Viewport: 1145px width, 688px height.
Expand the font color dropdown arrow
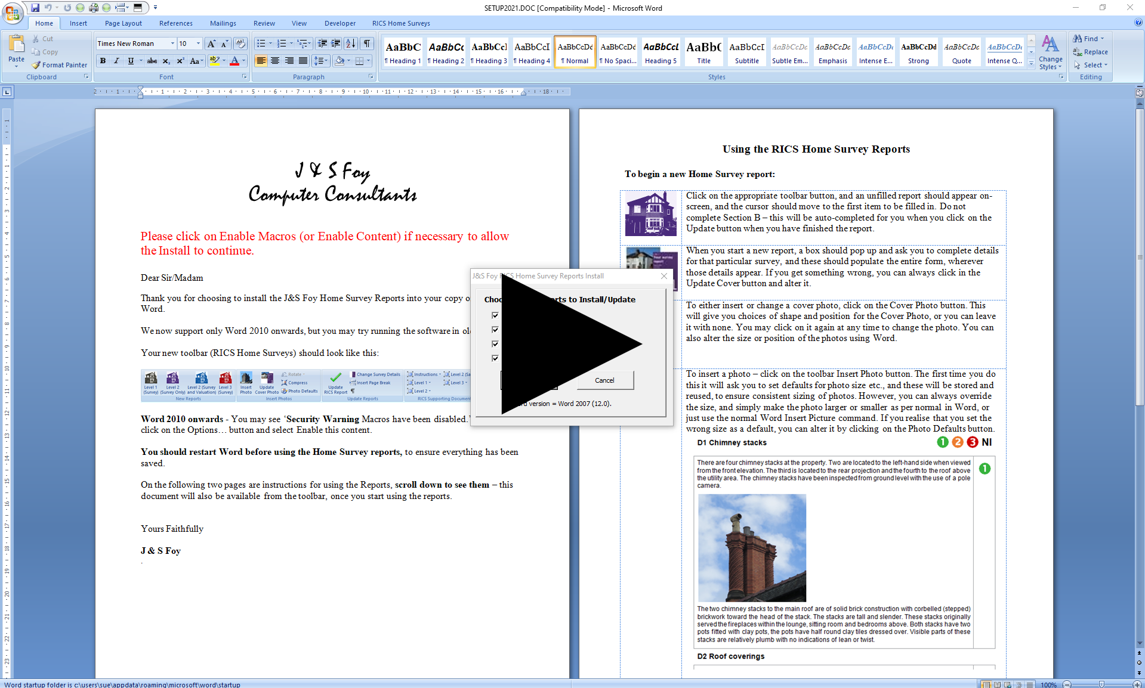click(x=243, y=61)
